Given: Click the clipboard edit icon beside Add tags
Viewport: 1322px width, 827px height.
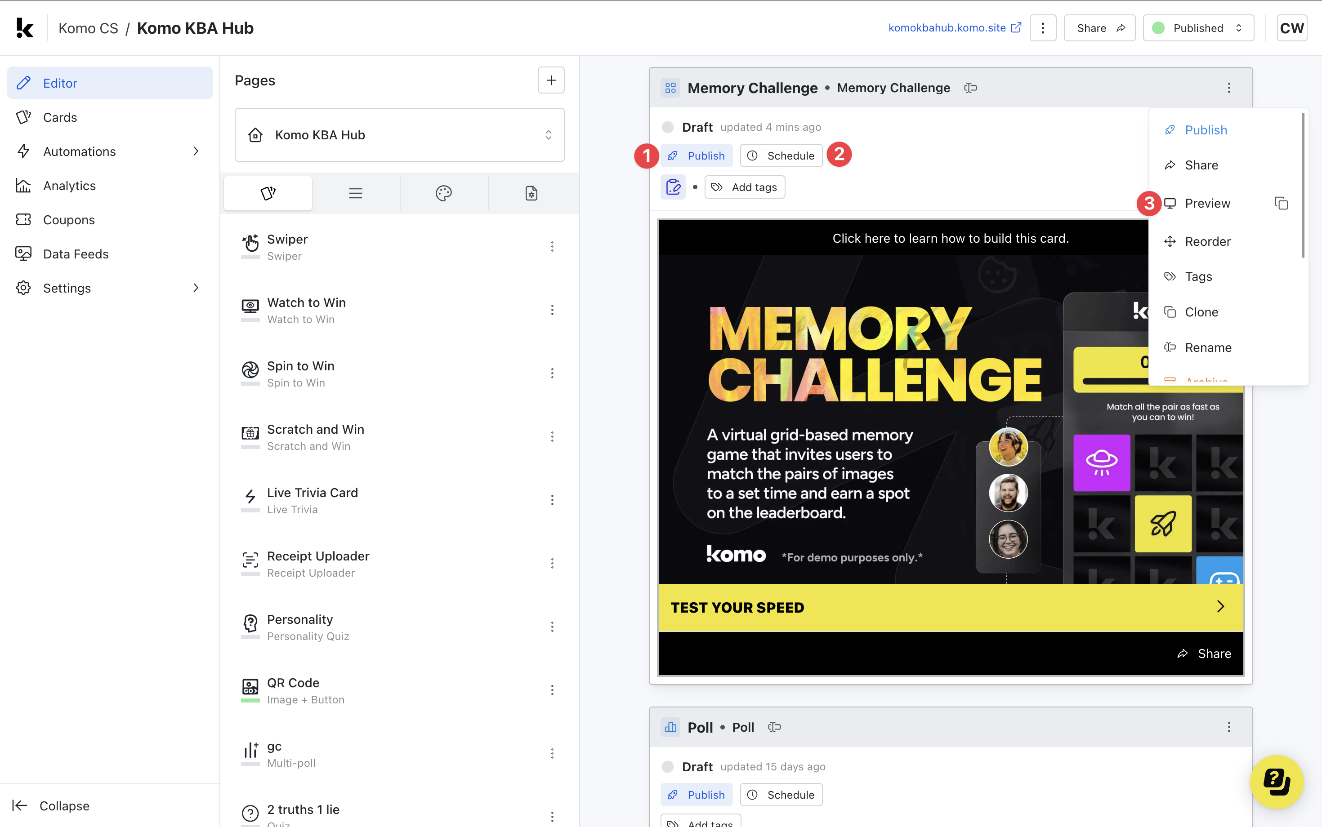Looking at the screenshot, I should click(x=673, y=187).
